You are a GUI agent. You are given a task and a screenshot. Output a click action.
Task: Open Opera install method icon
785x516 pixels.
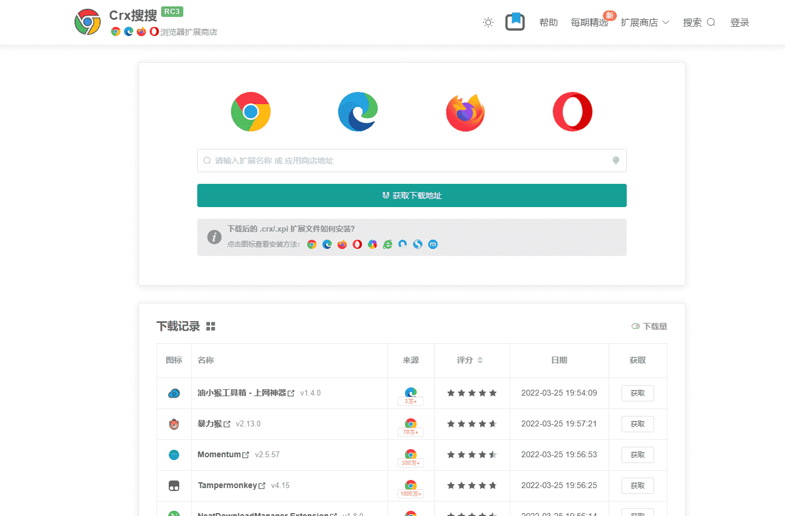click(357, 244)
